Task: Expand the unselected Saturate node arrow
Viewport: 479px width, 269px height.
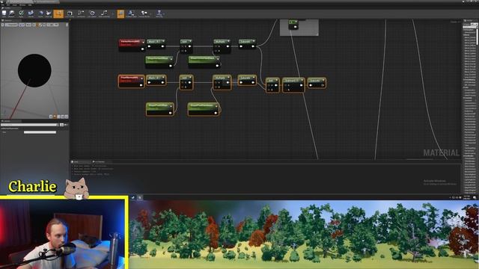Action: click(254, 42)
